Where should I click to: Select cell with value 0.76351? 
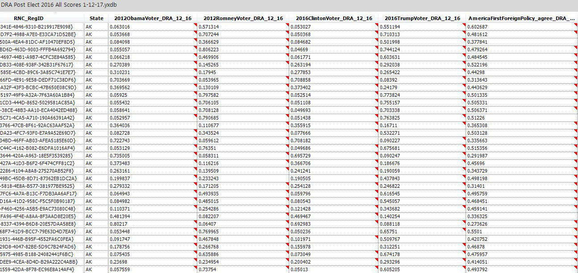[243, 148]
